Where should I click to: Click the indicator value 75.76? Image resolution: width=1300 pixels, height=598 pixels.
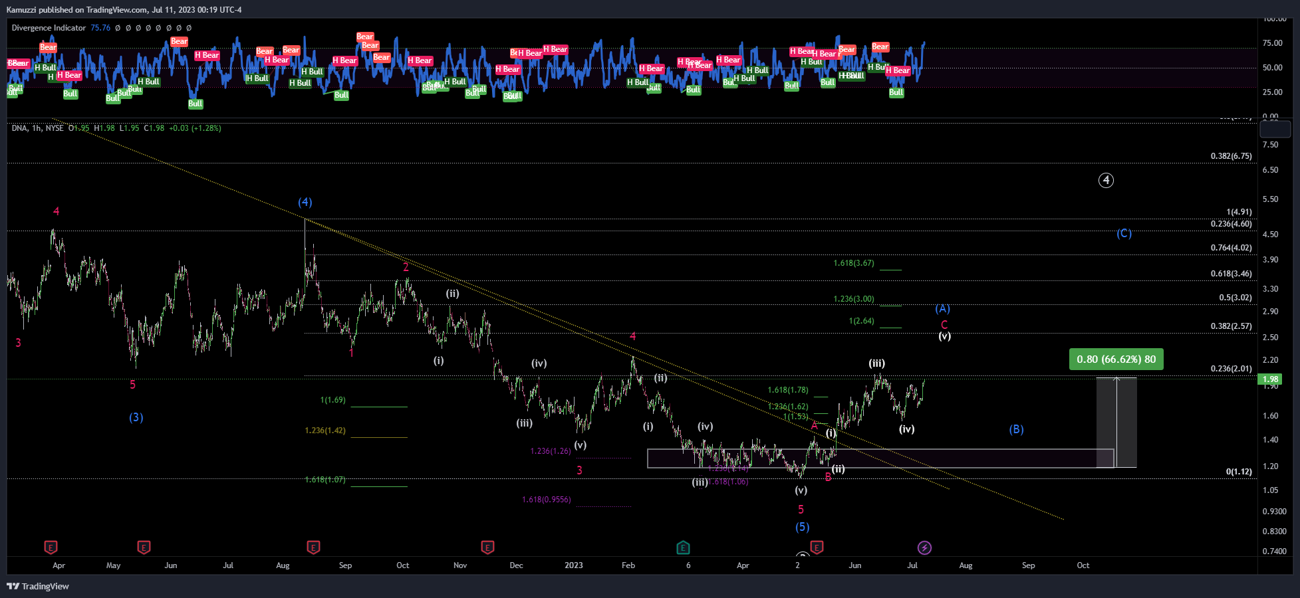(x=100, y=28)
